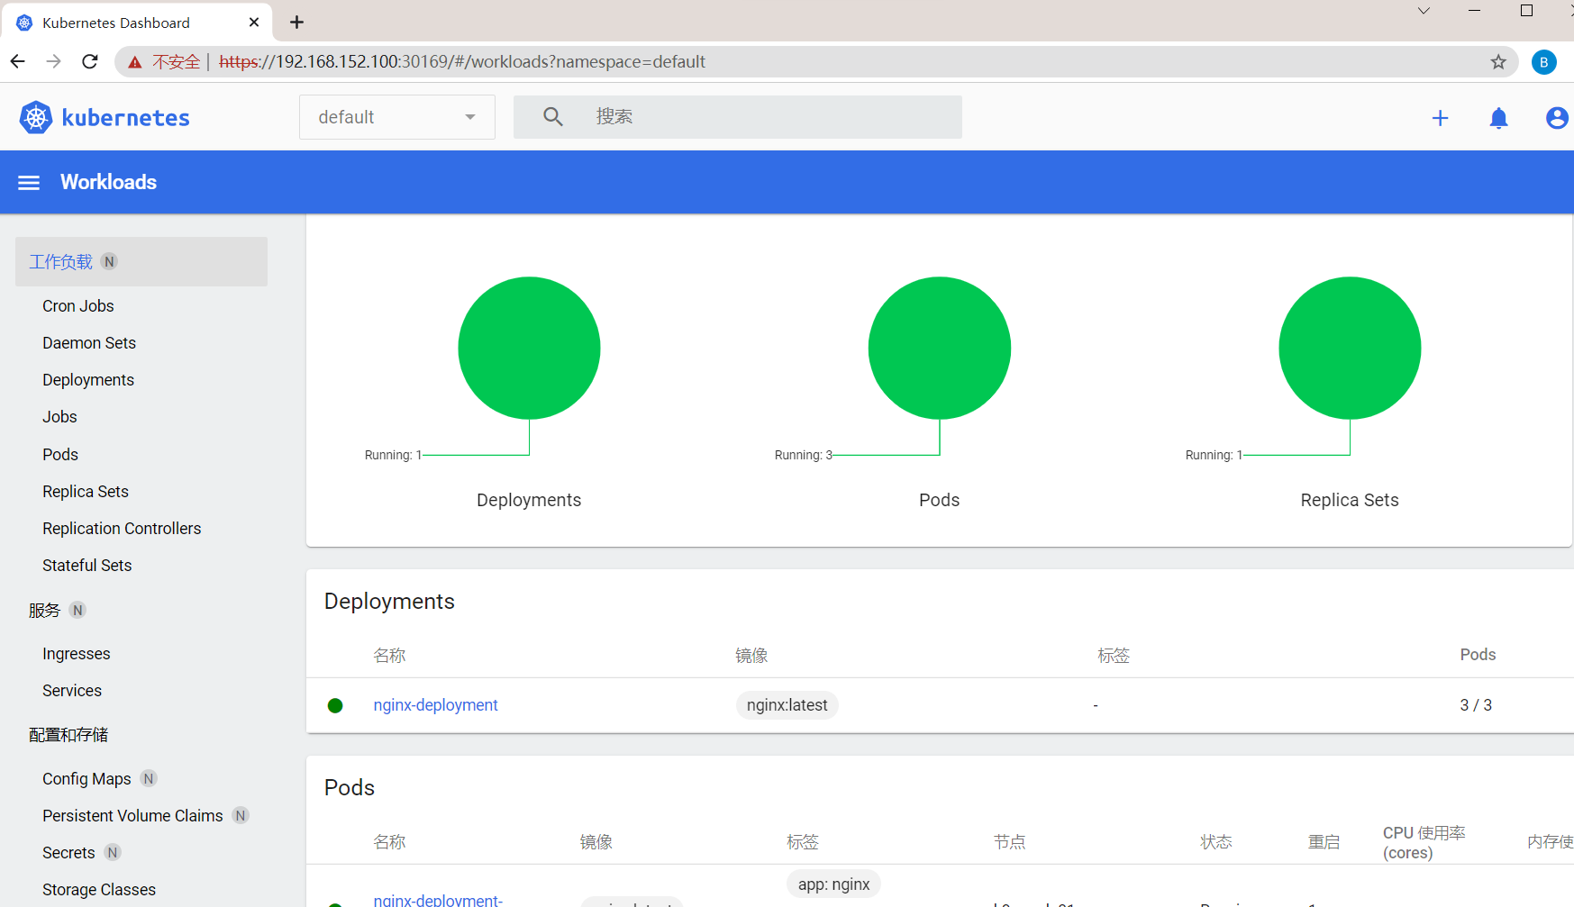Open the user account icon
Screen dimensions: 1574x907
click(x=1556, y=118)
